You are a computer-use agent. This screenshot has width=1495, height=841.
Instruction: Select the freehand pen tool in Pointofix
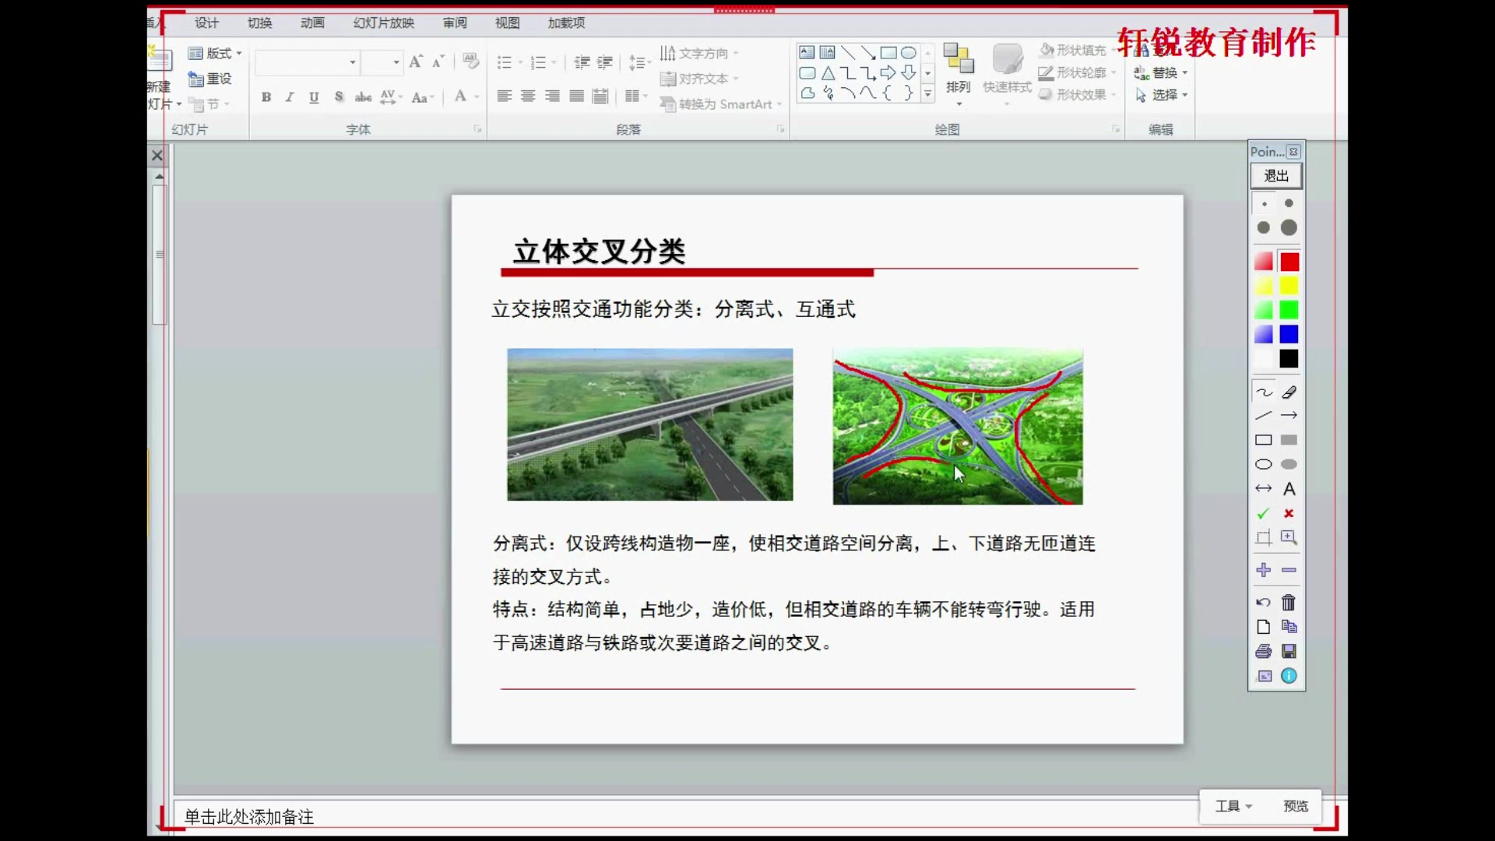pyautogui.click(x=1262, y=393)
